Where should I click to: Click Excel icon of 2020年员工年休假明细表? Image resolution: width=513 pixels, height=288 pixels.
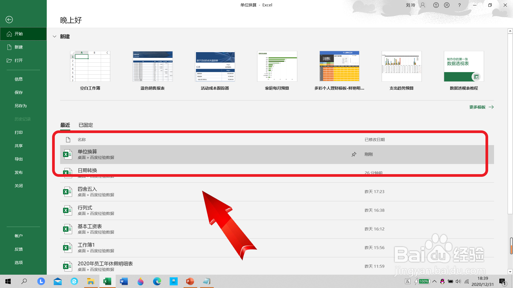pos(67,266)
